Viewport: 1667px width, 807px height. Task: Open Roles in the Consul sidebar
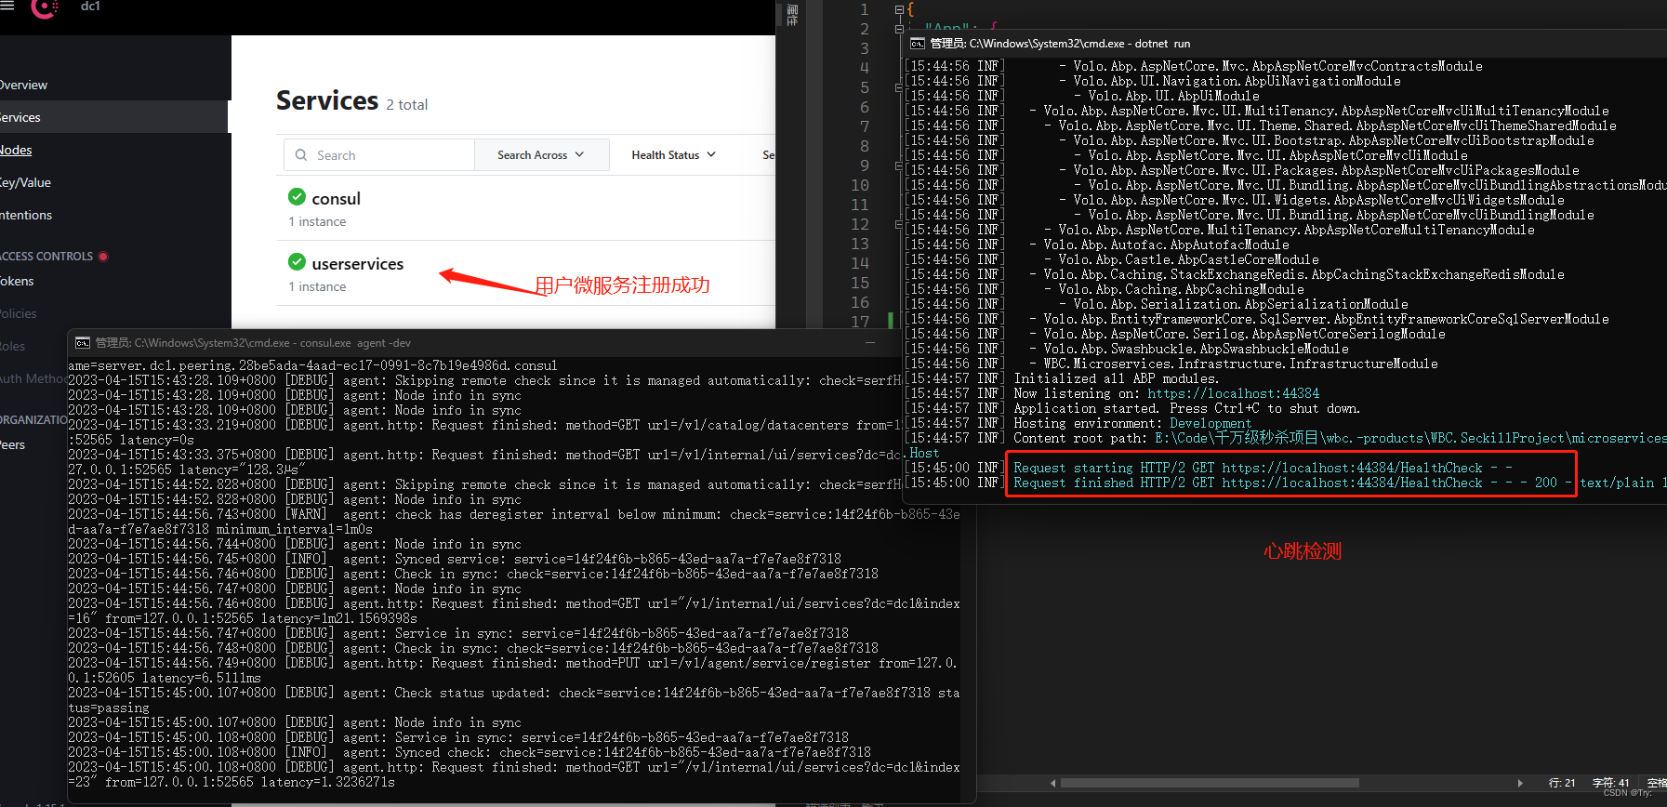(13, 346)
